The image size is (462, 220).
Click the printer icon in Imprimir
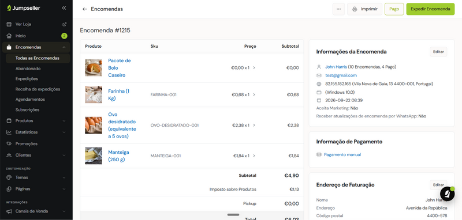click(355, 9)
